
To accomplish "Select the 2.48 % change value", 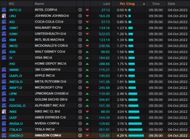I will (122, 94).
